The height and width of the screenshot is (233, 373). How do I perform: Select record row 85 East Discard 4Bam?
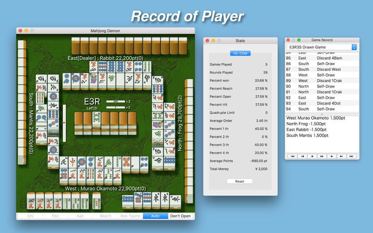pos(322,58)
